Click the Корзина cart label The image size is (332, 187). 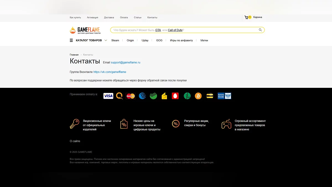point(258,17)
